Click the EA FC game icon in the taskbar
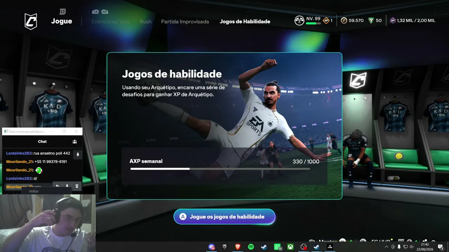This screenshot has height=252, width=449. 330,247
